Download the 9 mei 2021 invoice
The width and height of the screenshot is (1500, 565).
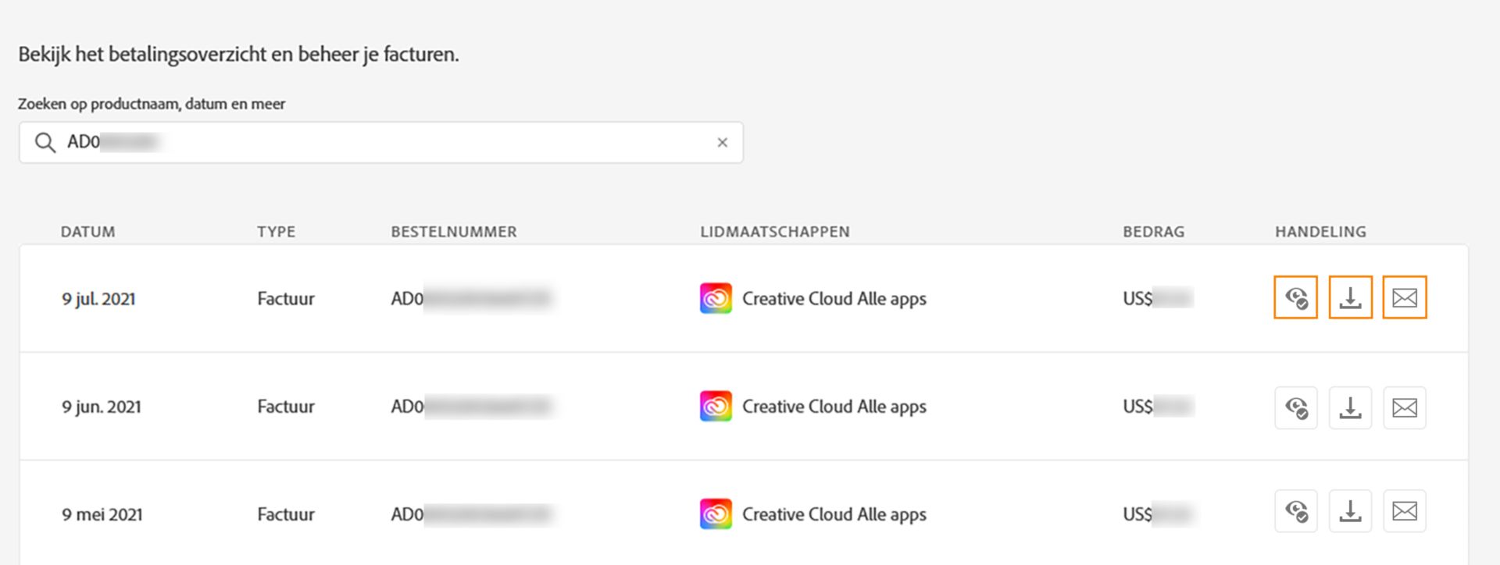click(1350, 511)
